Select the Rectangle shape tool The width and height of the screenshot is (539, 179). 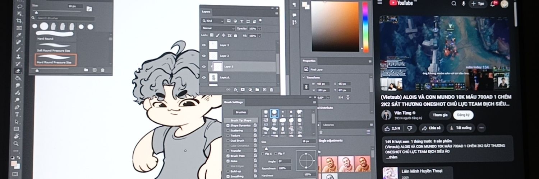point(17,129)
